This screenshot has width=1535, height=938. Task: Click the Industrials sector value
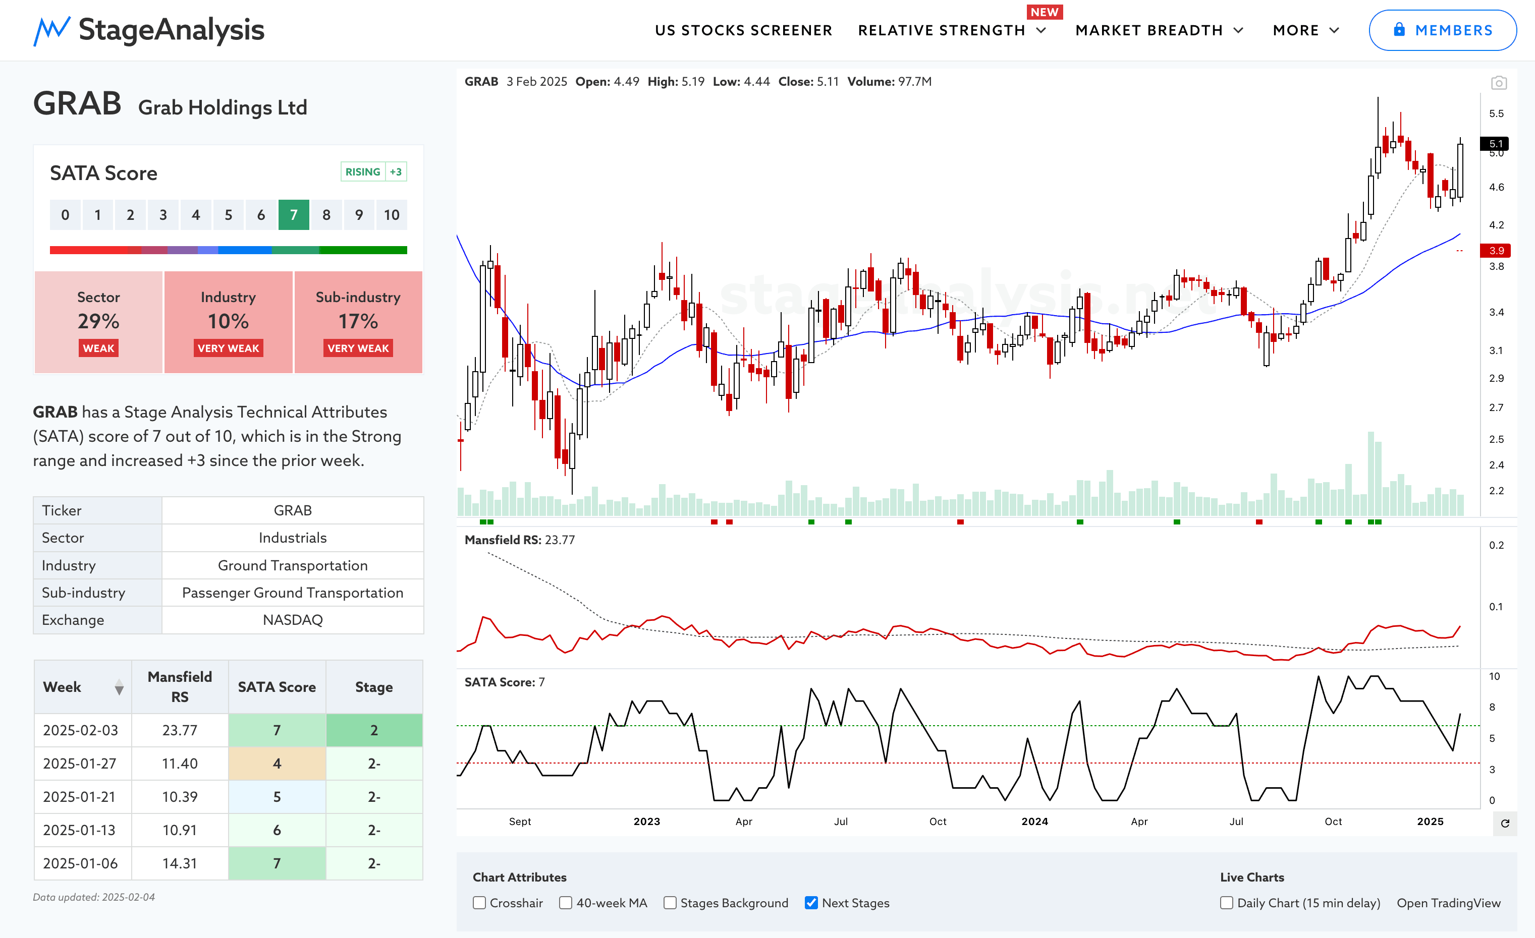[292, 538]
